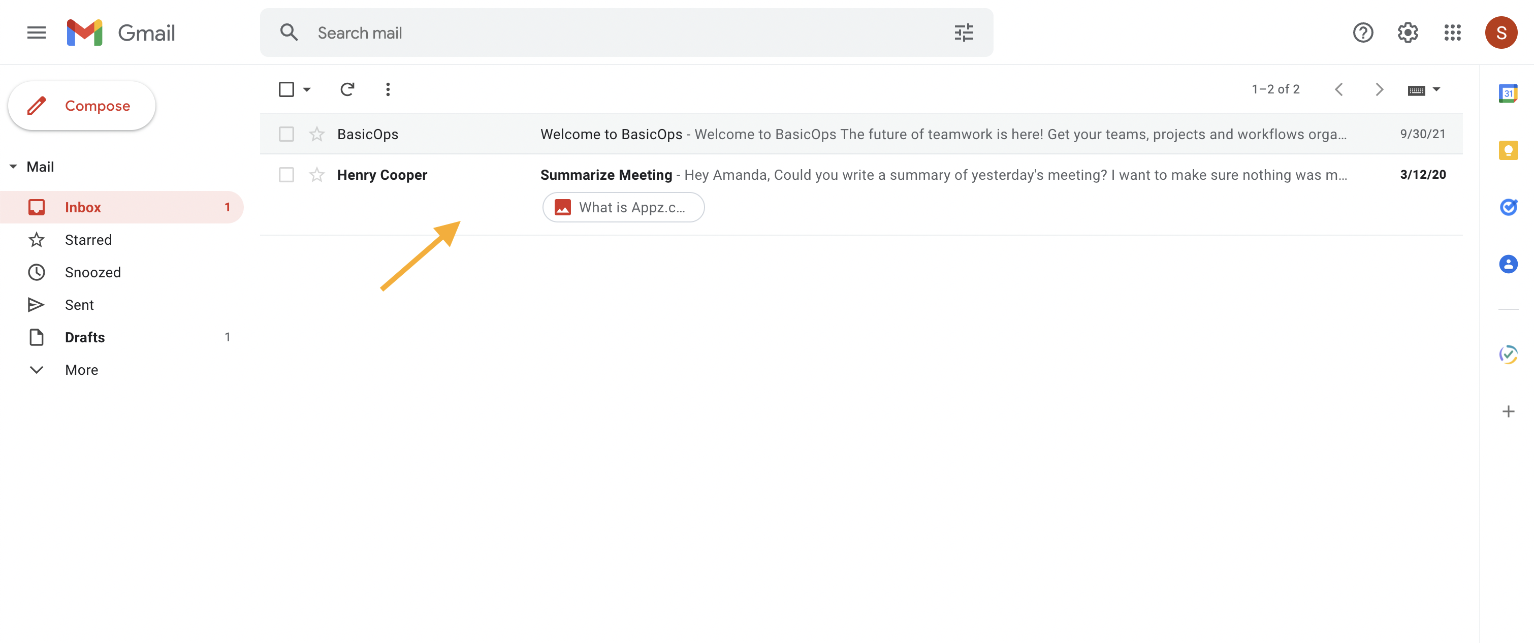Expand the More labels list
Image resolution: width=1534 pixels, height=643 pixels.
coord(81,370)
